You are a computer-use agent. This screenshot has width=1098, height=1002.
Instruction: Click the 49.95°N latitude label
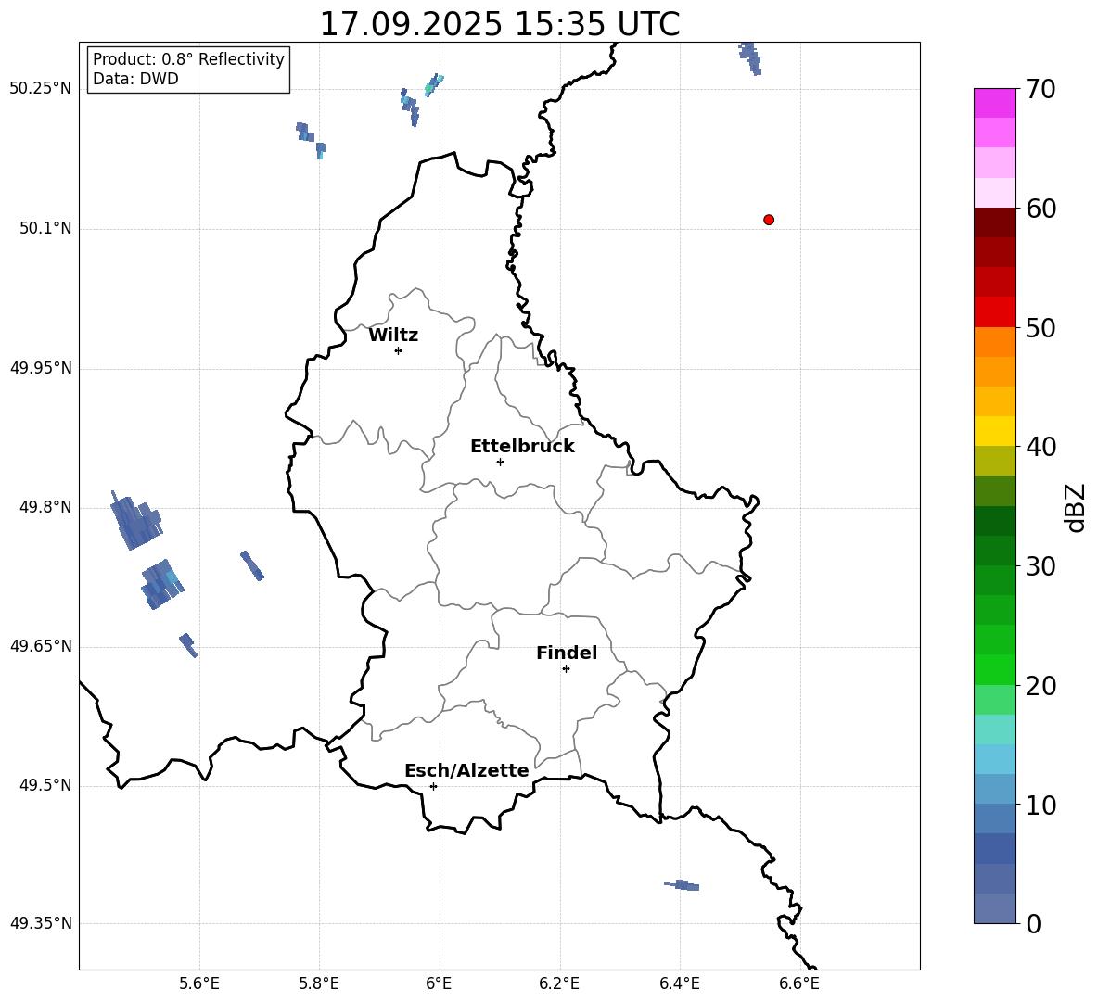pyautogui.click(x=41, y=368)
